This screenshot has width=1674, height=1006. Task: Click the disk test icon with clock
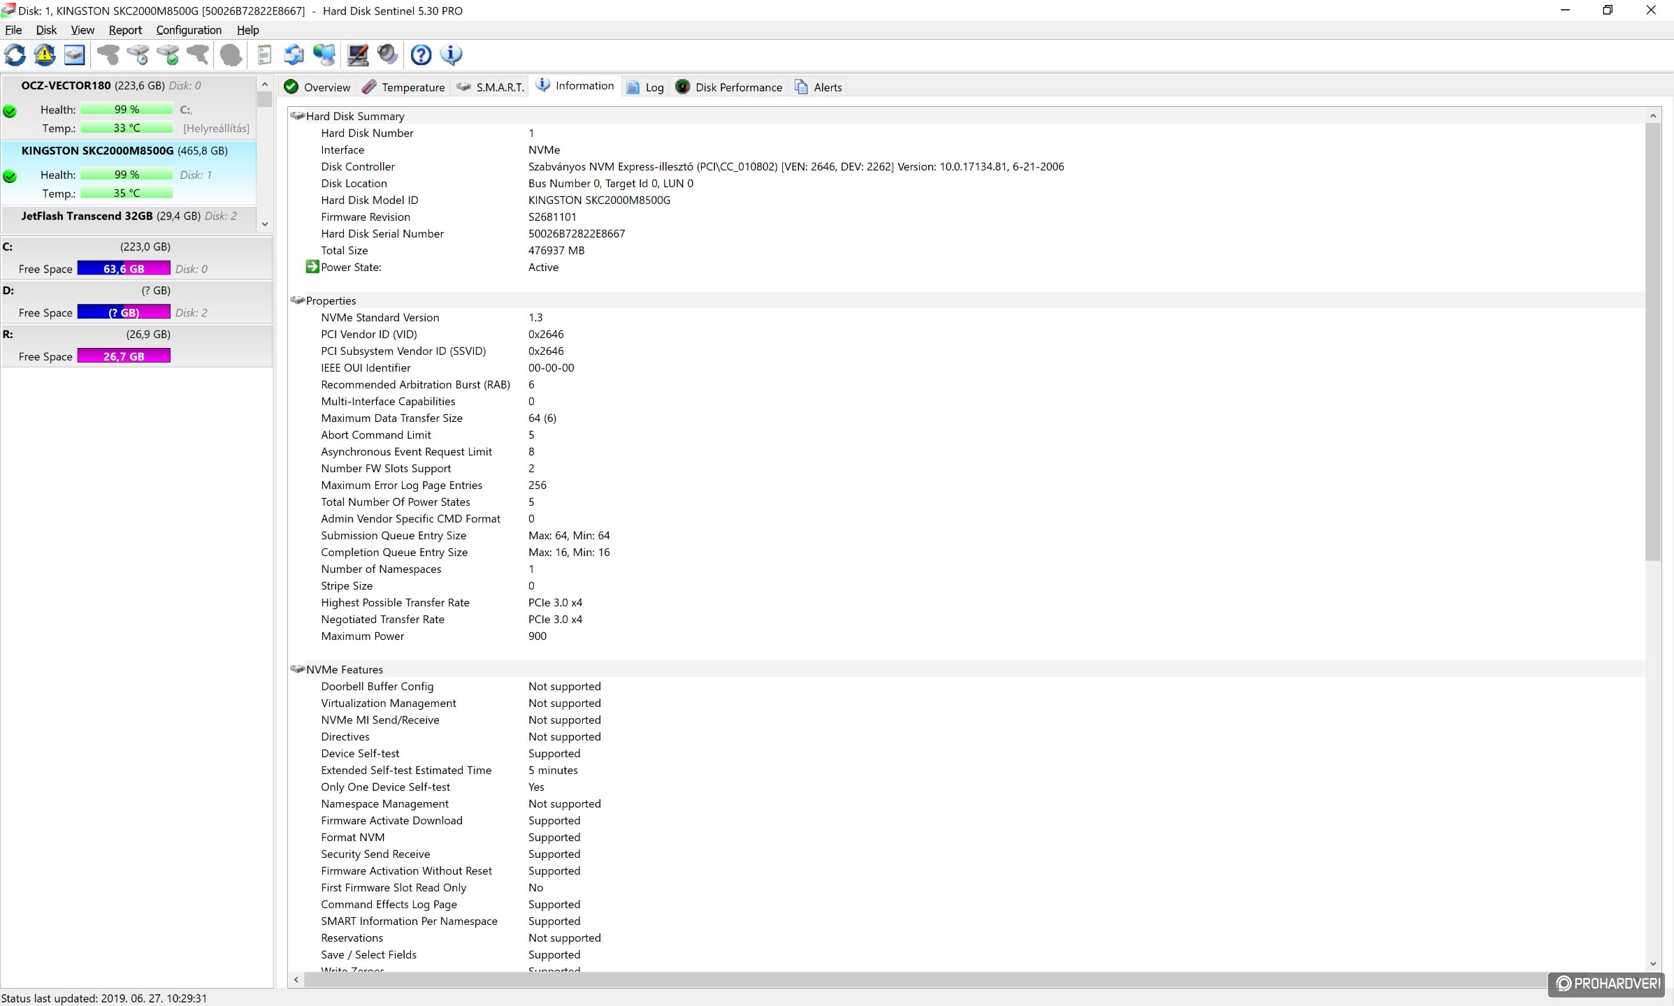click(138, 54)
